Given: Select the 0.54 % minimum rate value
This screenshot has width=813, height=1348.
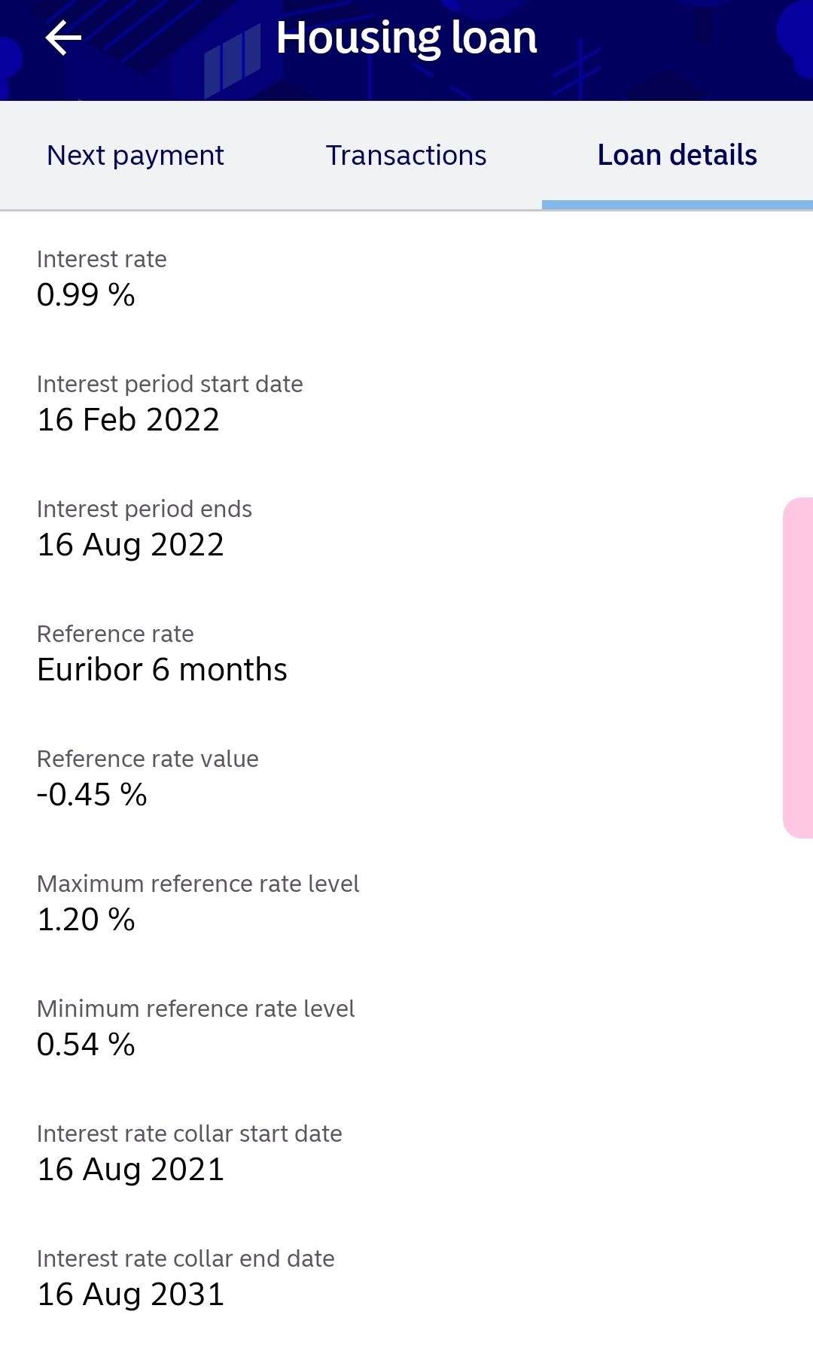Looking at the screenshot, I should click(x=86, y=1045).
